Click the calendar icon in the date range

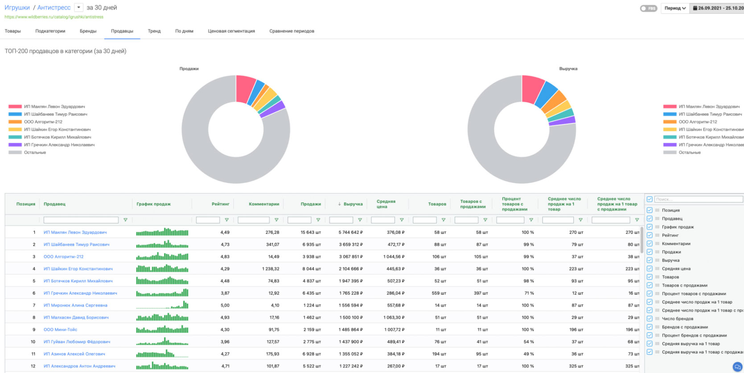[x=695, y=8]
